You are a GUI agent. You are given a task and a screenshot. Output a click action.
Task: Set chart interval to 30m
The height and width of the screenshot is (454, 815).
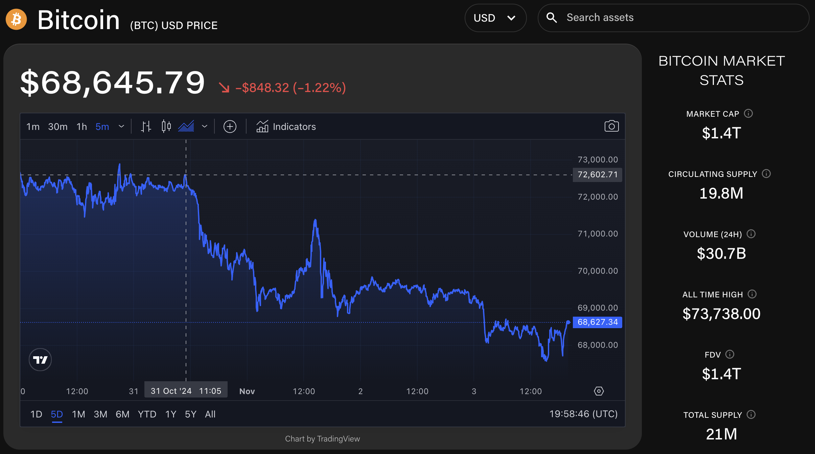58,127
